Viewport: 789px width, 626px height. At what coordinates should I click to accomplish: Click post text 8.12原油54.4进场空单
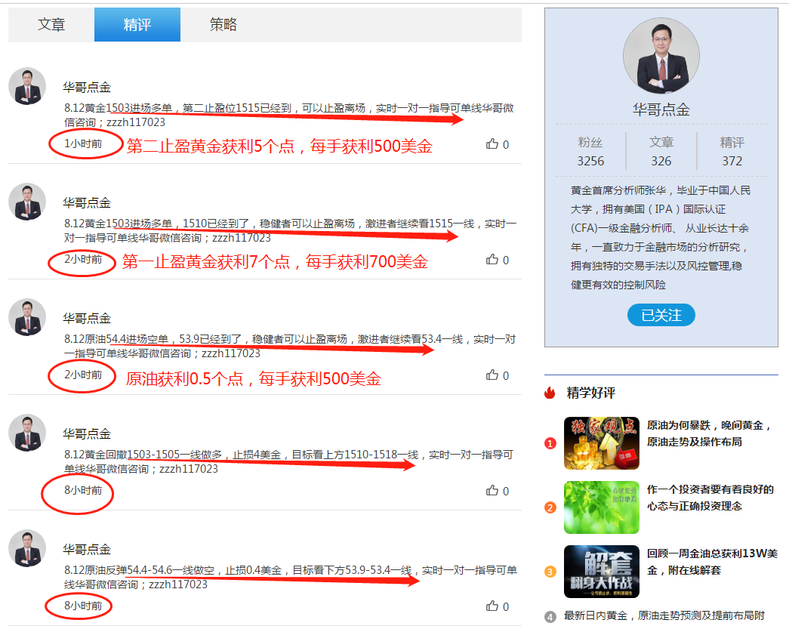pos(290,346)
